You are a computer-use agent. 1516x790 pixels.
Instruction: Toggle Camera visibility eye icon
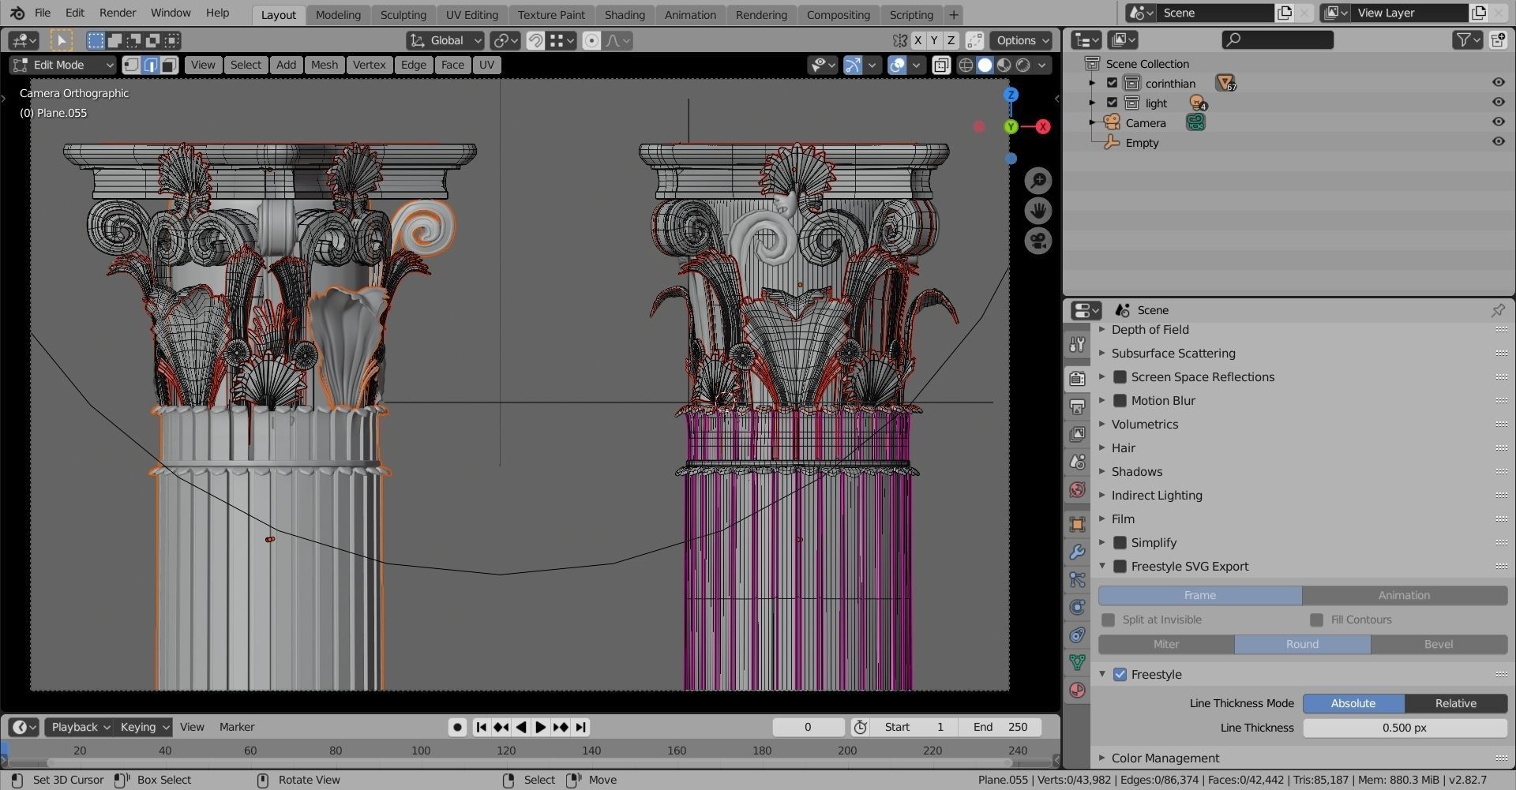tap(1498, 122)
